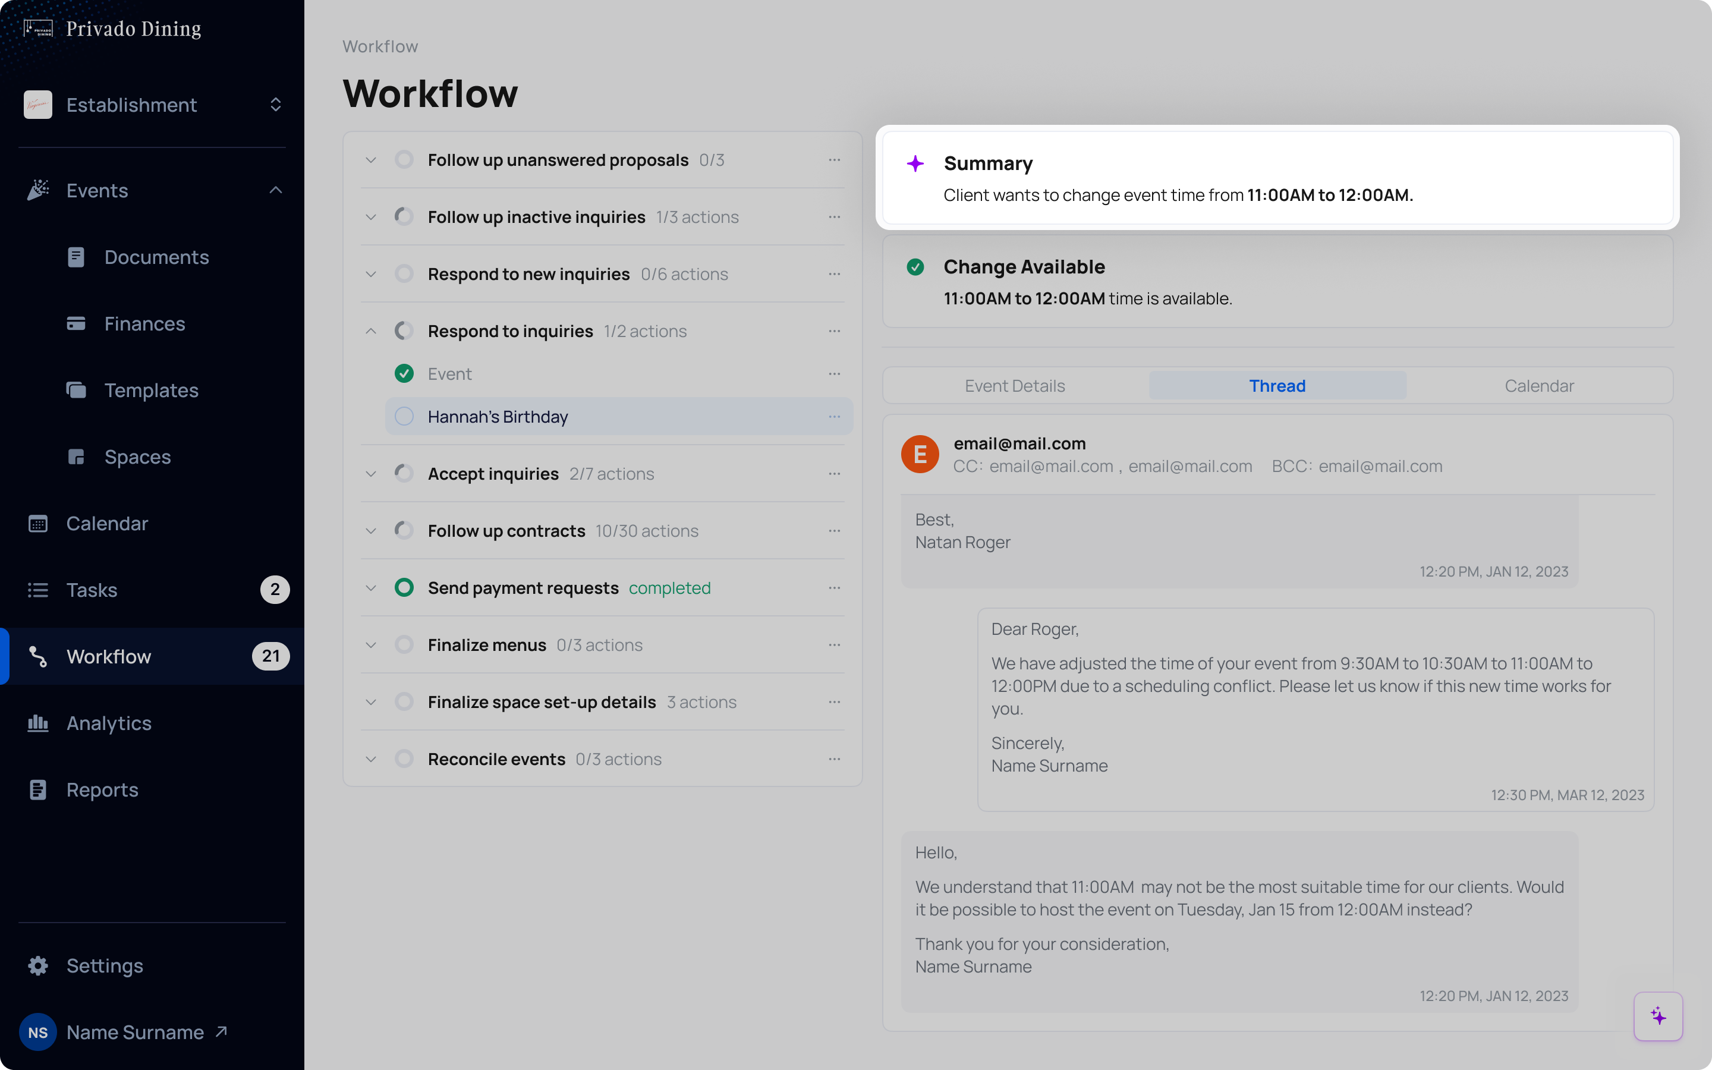The image size is (1712, 1070).
Task: Mark Hannah's Birthday task as complete
Action: point(404,416)
